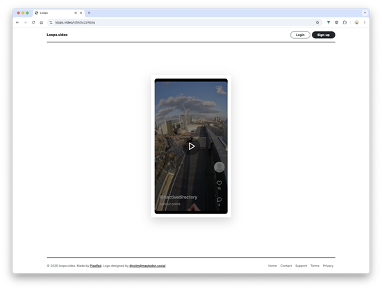Click the Sign-up button
This screenshot has height=290, width=382.
[323, 35]
